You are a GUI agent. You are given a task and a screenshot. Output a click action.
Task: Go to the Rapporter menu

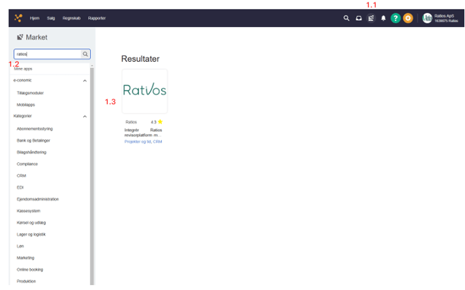pyautogui.click(x=97, y=18)
